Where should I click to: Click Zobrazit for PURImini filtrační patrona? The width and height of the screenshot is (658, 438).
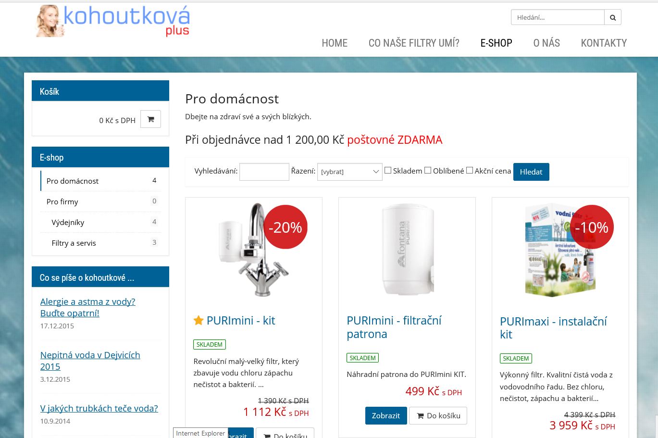point(386,415)
